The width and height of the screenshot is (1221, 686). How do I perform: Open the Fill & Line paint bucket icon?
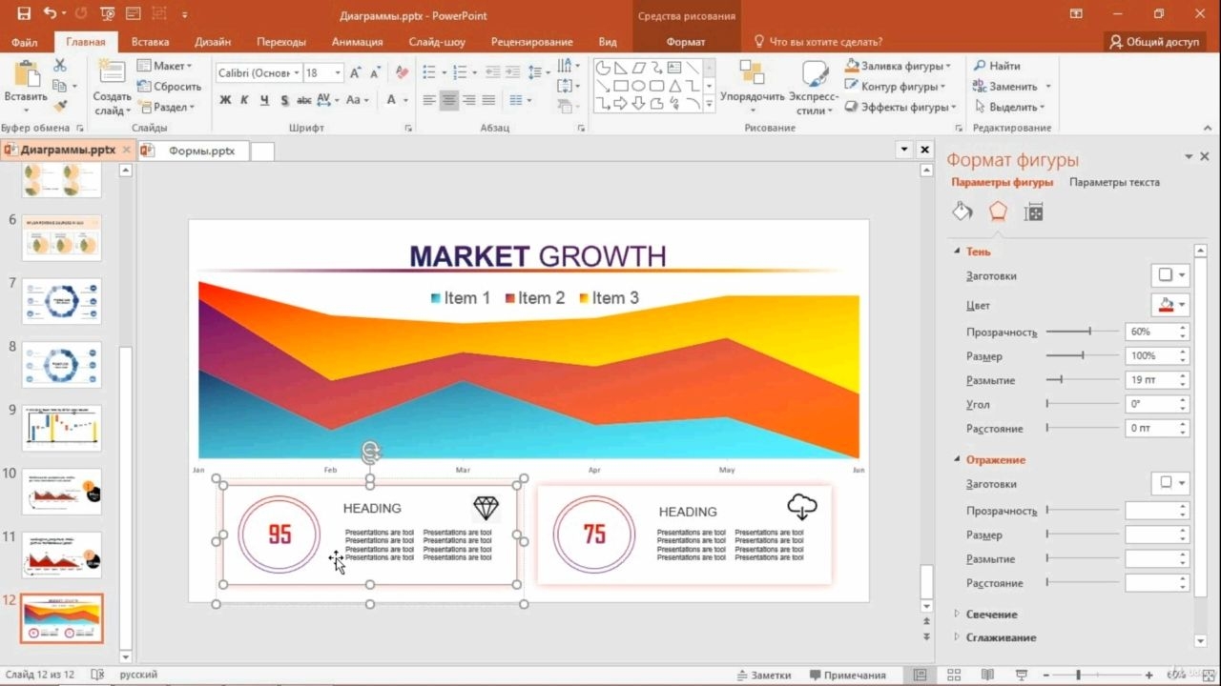(x=962, y=212)
